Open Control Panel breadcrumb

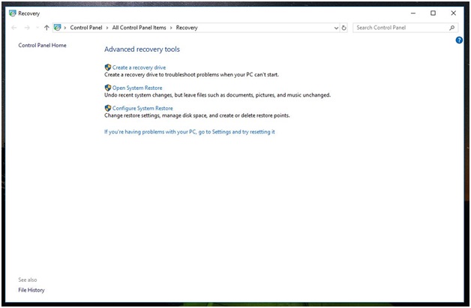tap(86, 28)
